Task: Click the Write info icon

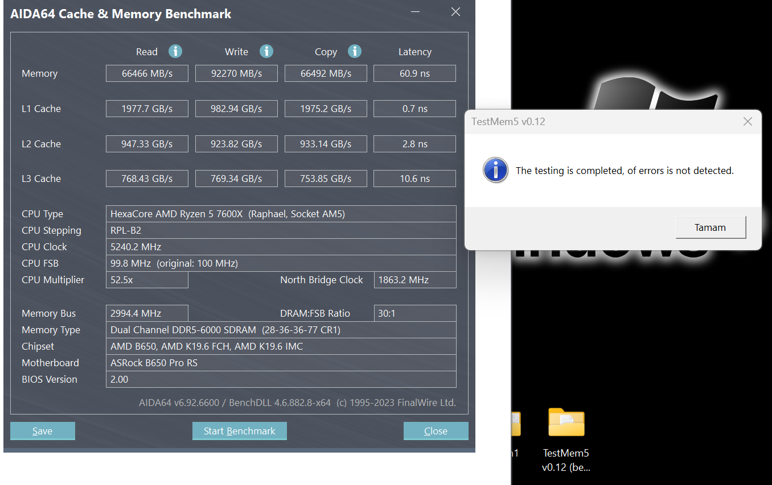Action: click(266, 51)
